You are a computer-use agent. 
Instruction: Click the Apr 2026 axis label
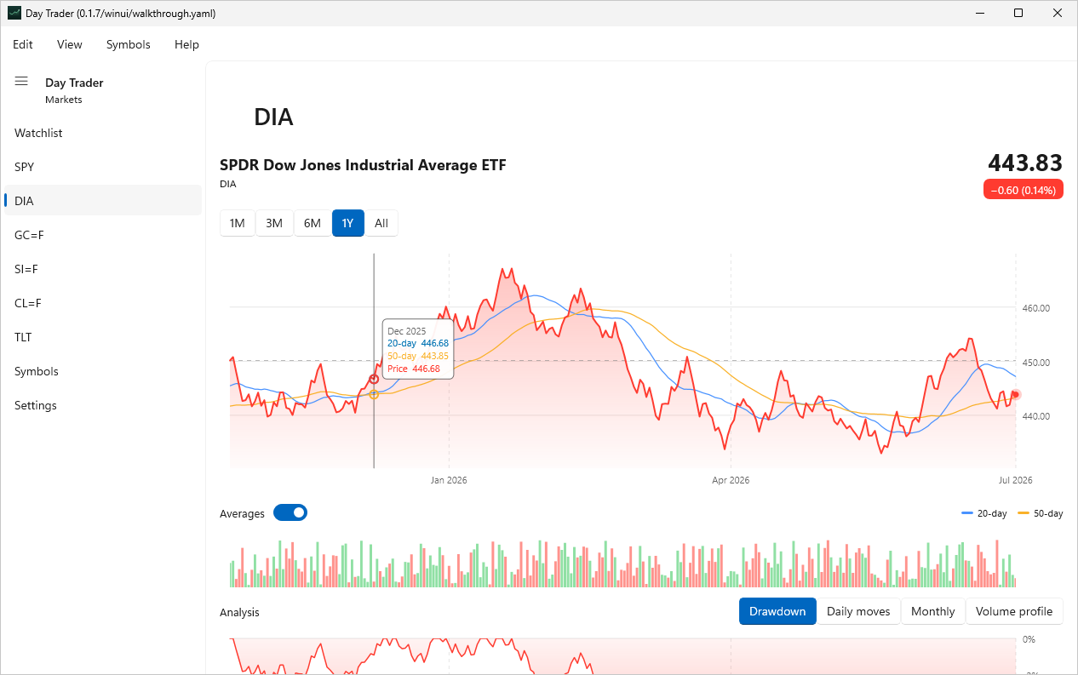731,480
